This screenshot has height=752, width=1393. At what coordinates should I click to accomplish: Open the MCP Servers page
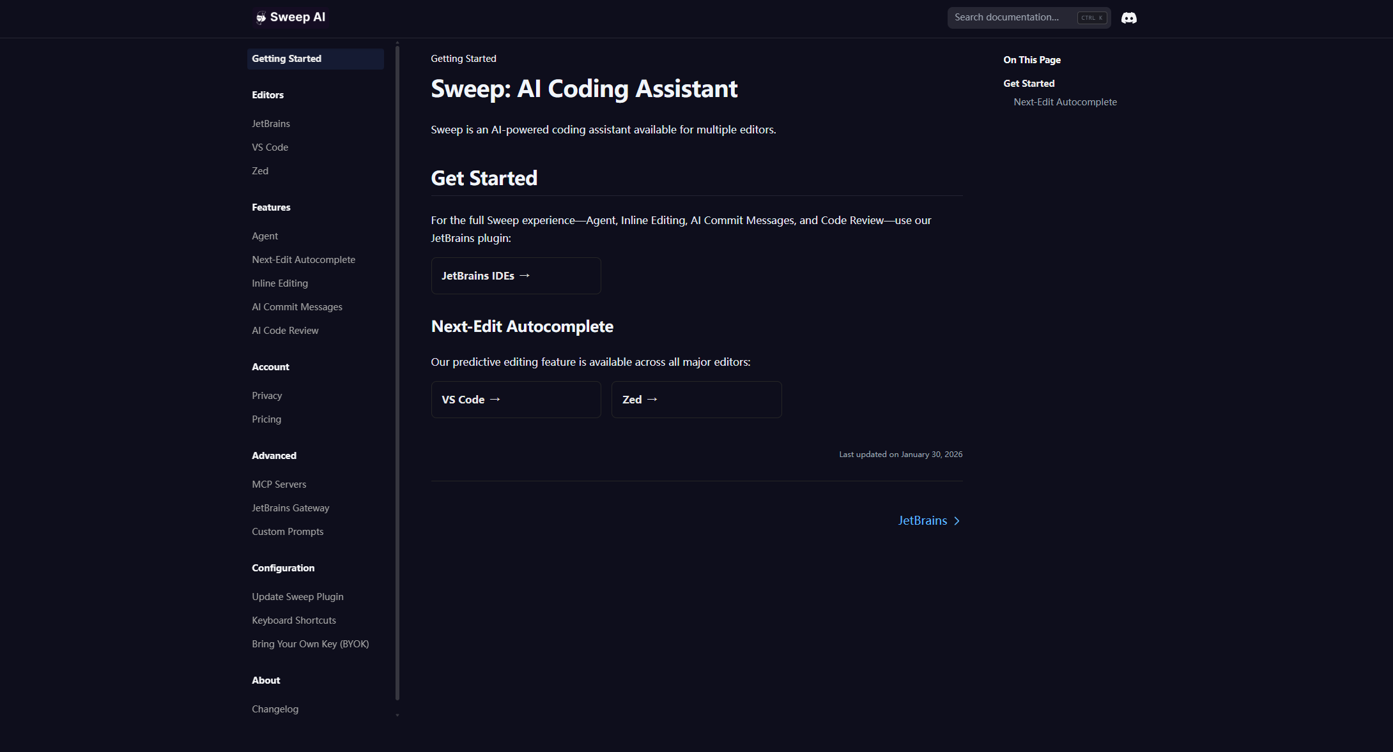[279, 485]
